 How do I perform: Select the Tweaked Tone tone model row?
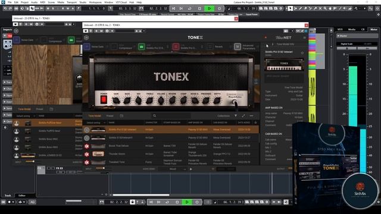click(x=171, y=162)
